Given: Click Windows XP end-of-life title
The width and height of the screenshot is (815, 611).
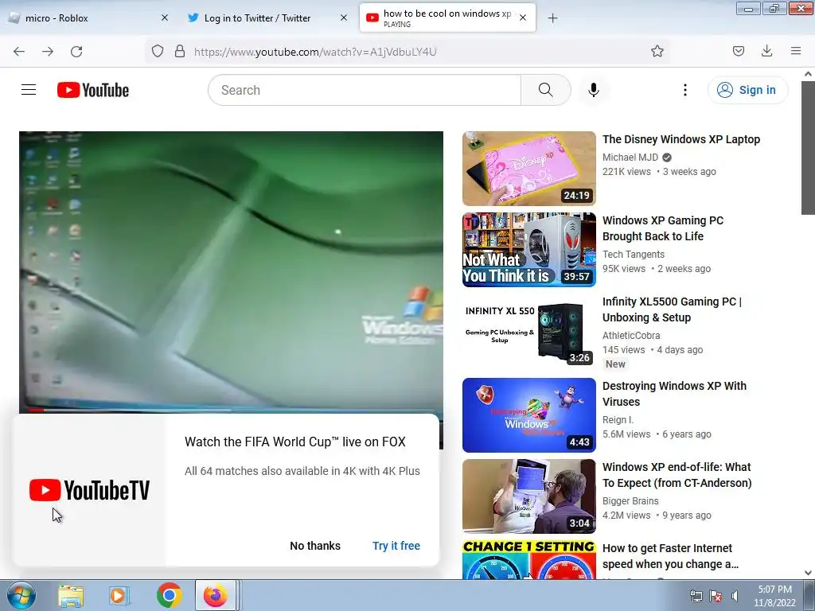Looking at the screenshot, I should coord(677,474).
